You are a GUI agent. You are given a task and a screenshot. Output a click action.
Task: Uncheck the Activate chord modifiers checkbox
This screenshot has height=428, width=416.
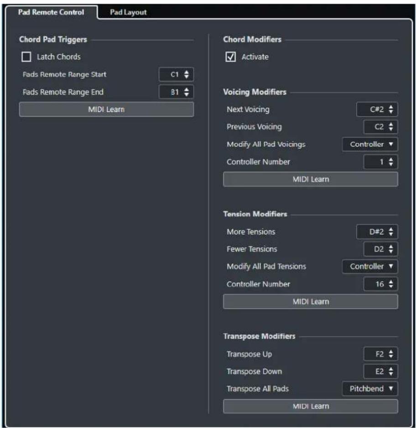click(231, 57)
